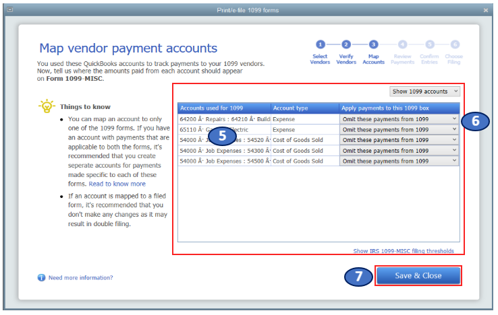Click the Need more information? link
Screen dimensions: 498x315
pos(81,278)
